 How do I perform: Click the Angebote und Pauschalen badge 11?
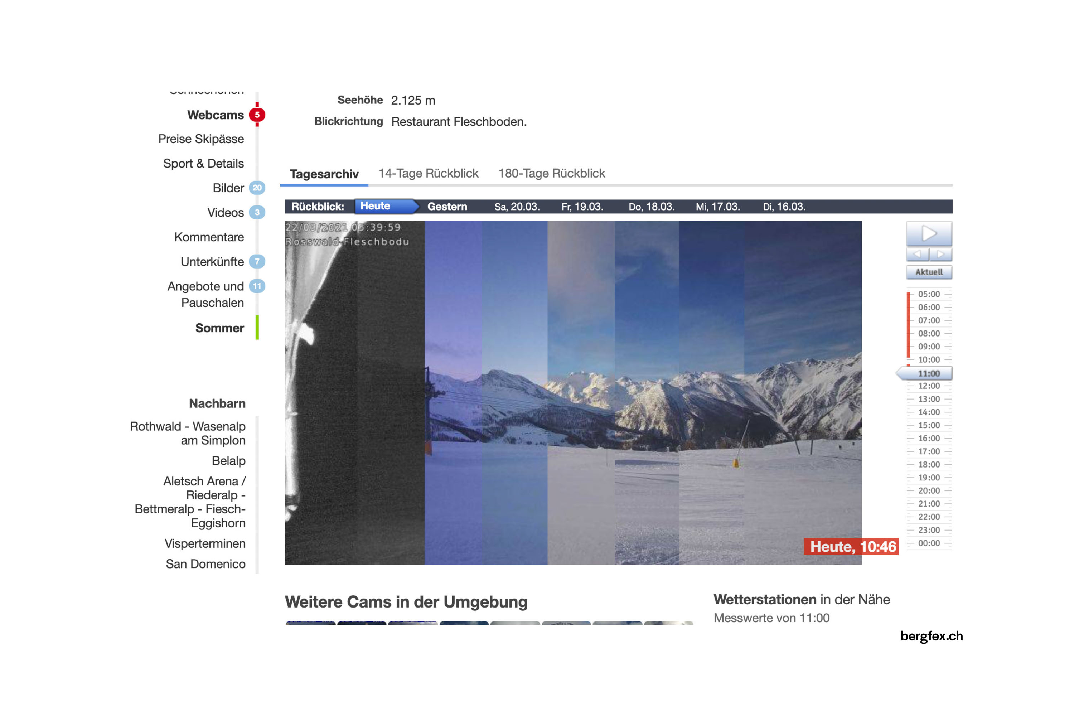click(x=257, y=286)
